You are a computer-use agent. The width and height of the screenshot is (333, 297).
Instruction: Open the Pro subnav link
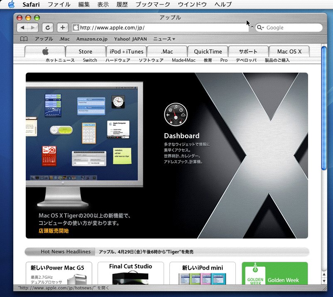224,60
